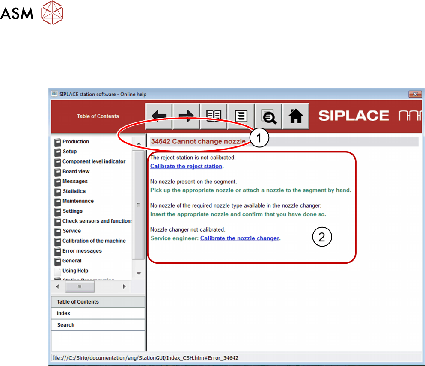This screenshot has height=366, width=425.
Task: Go back with the left arrow button
Action: click(x=159, y=116)
